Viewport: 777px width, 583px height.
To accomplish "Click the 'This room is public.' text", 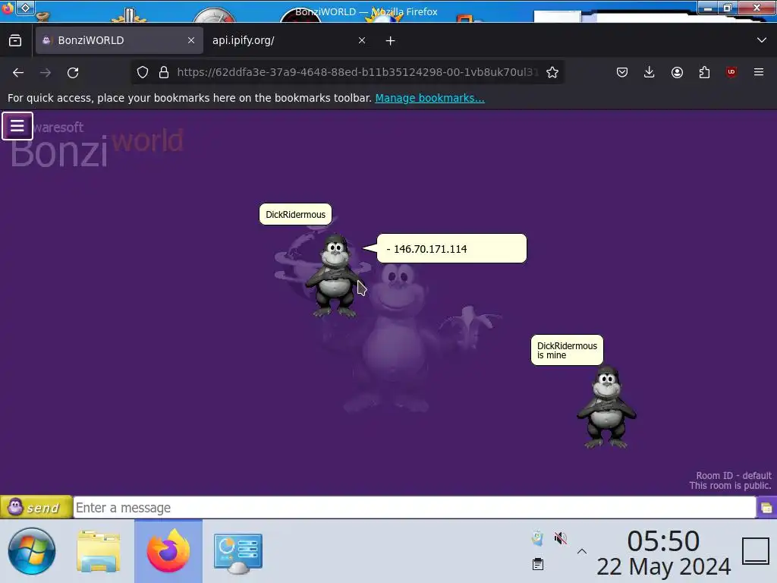I will 730,486.
